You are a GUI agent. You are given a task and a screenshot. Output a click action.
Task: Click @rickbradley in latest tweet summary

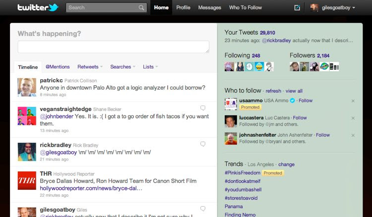(276, 41)
